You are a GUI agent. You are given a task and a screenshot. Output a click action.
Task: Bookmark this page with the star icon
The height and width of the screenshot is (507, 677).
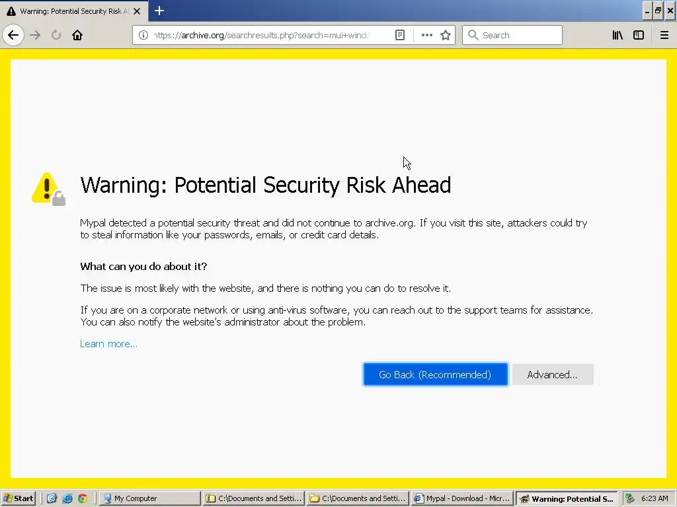(x=446, y=35)
